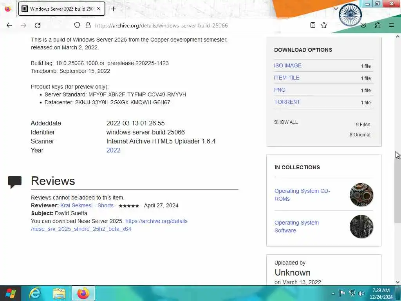The width and height of the screenshot is (401, 301).
Task: Reload the page with the refresh icon
Action: tap(38, 25)
